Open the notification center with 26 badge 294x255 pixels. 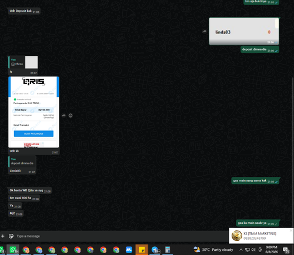(x=286, y=250)
